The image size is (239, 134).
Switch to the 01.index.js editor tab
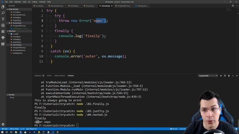pyautogui.click(x=40, y=6)
